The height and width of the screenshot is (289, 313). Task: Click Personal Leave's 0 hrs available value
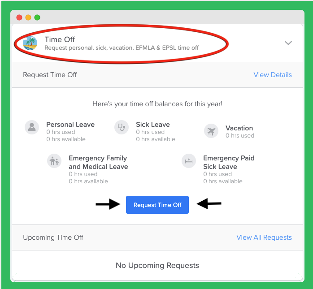pos(65,139)
